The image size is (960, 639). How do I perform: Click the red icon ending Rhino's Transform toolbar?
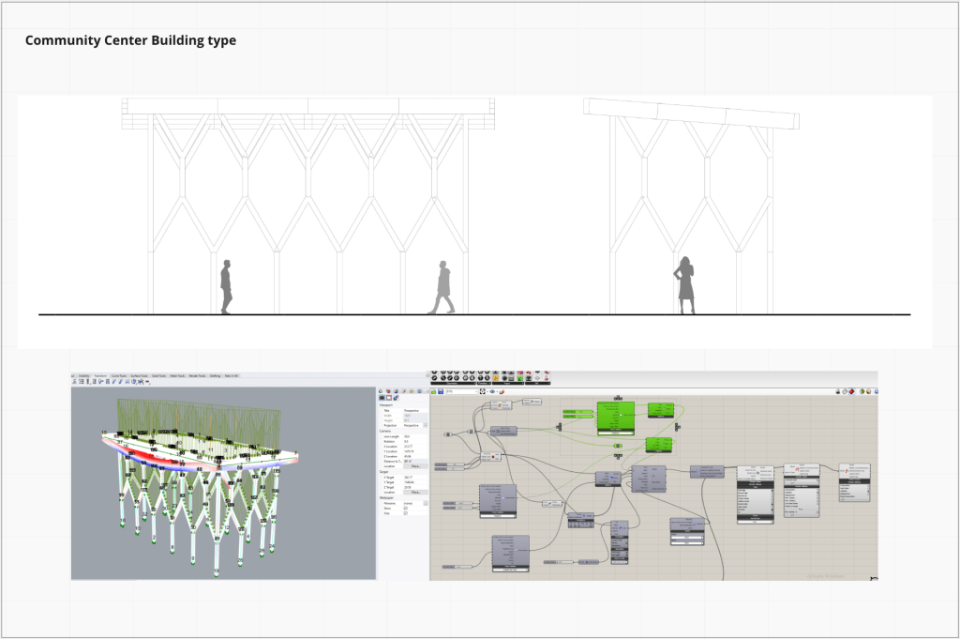pos(148,383)
